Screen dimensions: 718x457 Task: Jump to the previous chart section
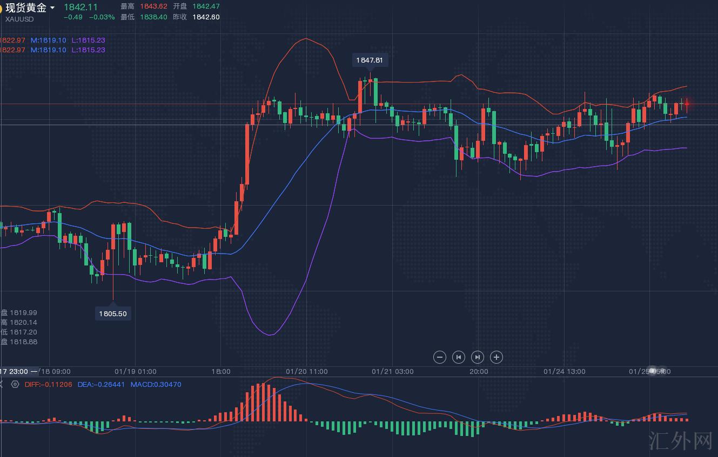click(459, 357)
